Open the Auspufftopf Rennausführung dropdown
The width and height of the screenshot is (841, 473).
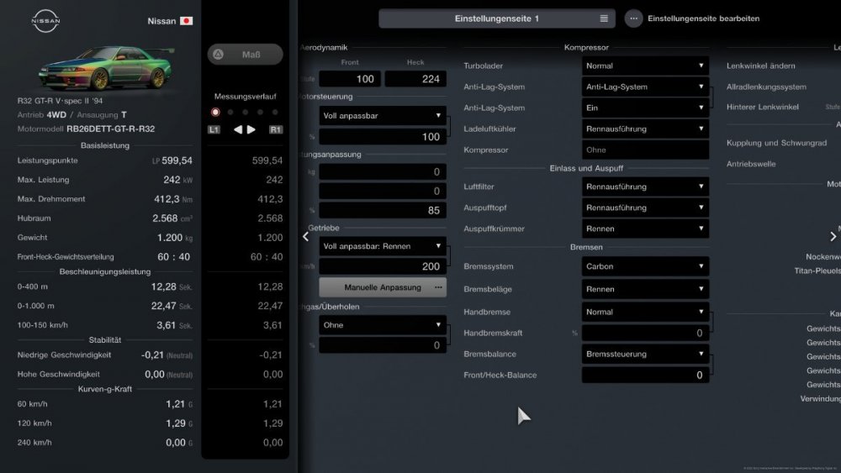pos(645,208)
